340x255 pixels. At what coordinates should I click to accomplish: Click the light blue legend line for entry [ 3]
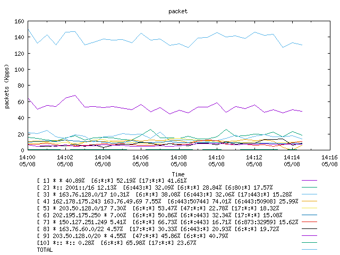(309, 194)
